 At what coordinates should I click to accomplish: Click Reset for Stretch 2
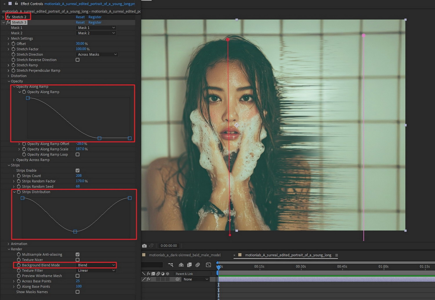(80, 17)
